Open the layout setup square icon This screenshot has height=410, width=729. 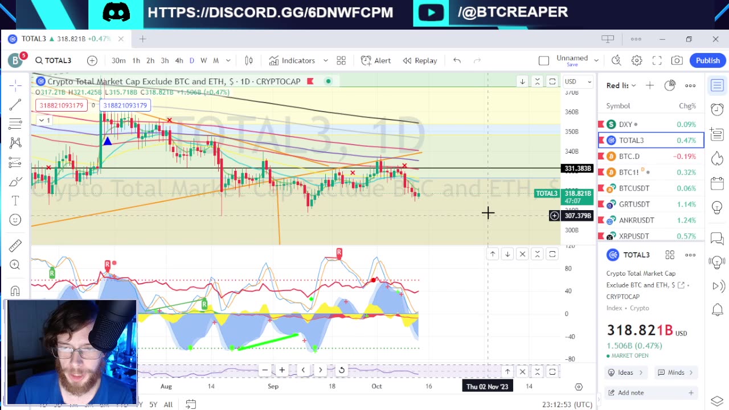pyautogui.click(x=544, y=60)
